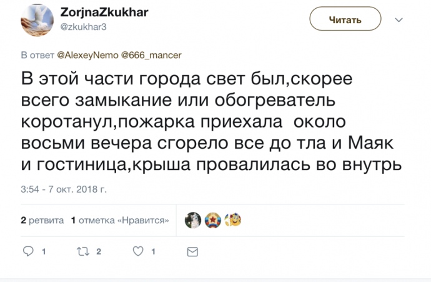Click the ZorjnaZkukhar display name
Screen dimensions: 431x282
(x=104, y=14)
